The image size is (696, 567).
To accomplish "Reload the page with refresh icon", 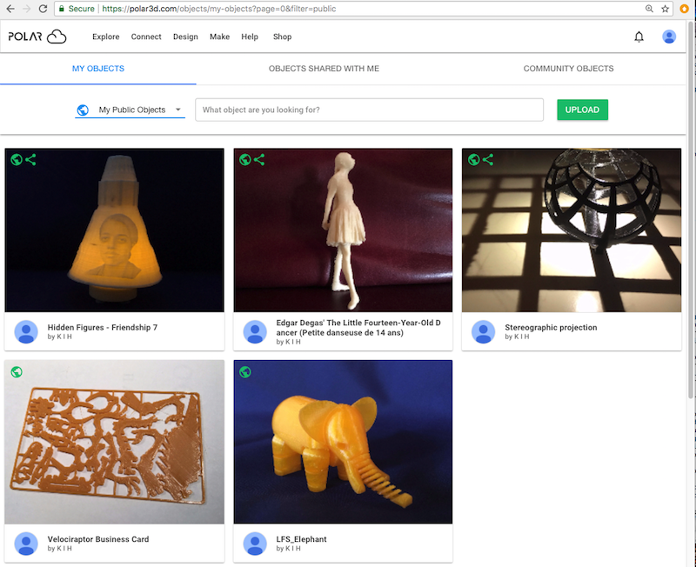I will (x=43, y=9).
